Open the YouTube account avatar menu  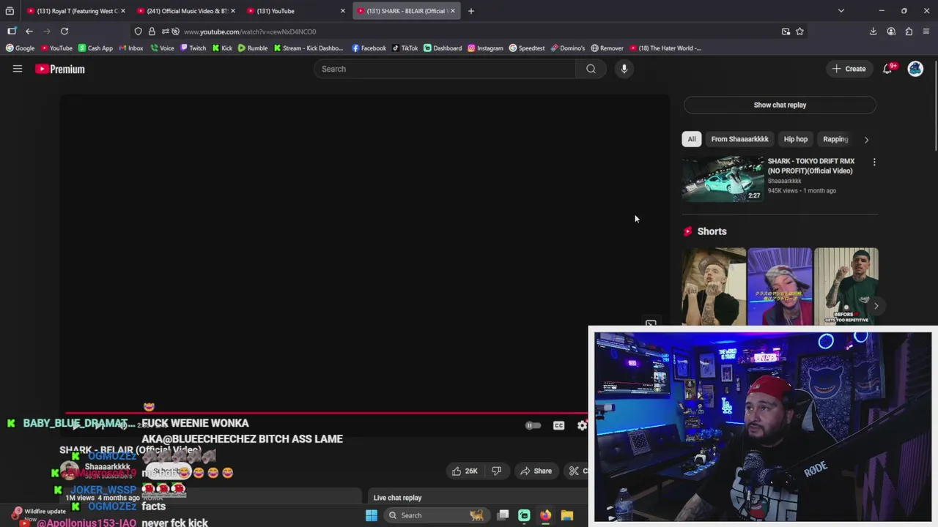(915, 69)
